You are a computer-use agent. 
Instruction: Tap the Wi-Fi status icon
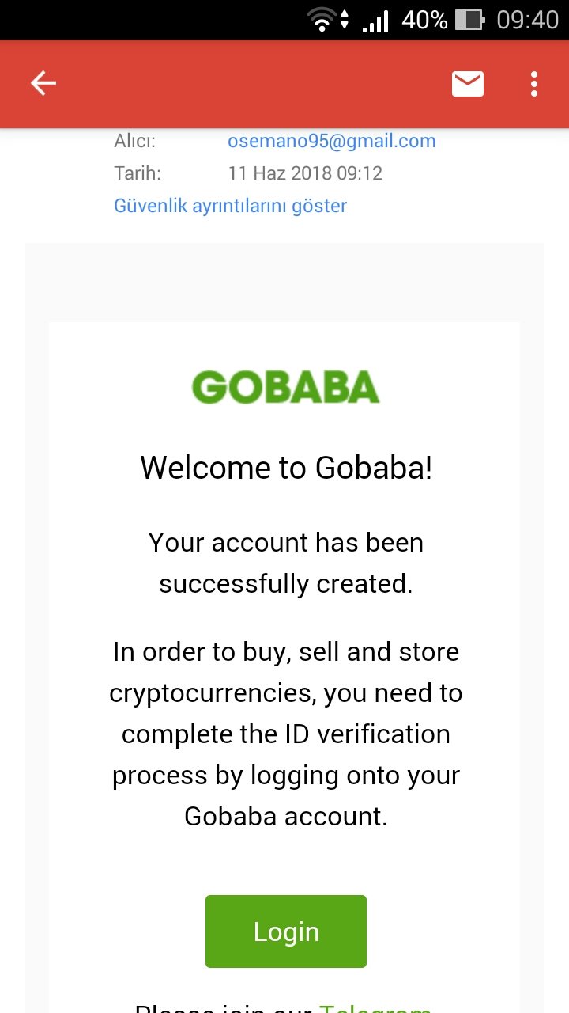(x=322, y=20)
